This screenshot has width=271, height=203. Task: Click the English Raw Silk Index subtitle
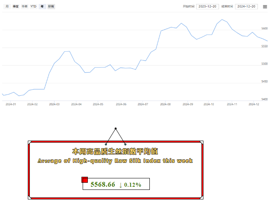click(x=115, y=161)
